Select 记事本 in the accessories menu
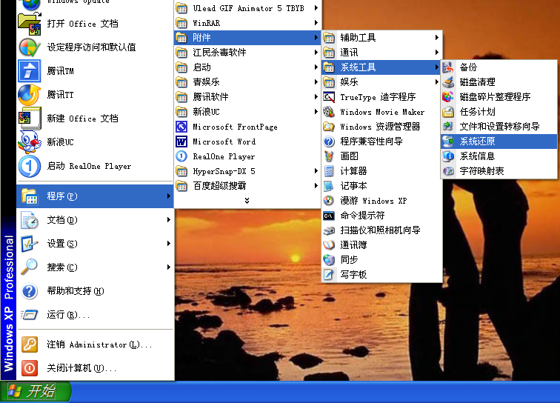Screen dimensions: 560x403 point(353,186)
